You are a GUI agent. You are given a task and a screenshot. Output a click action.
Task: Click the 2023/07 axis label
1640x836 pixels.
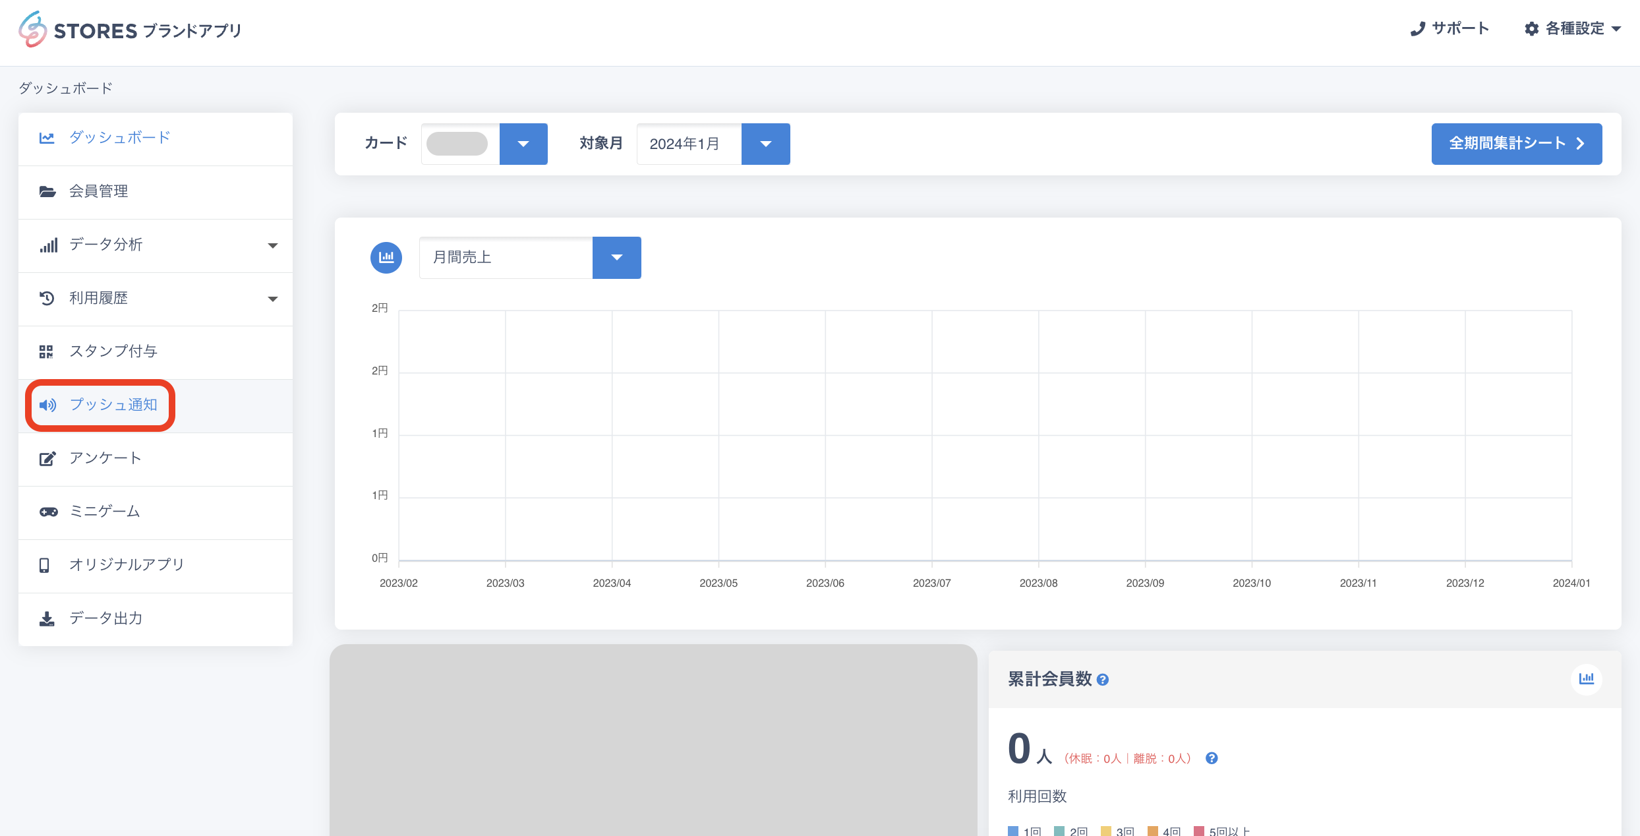coord(932,583)
